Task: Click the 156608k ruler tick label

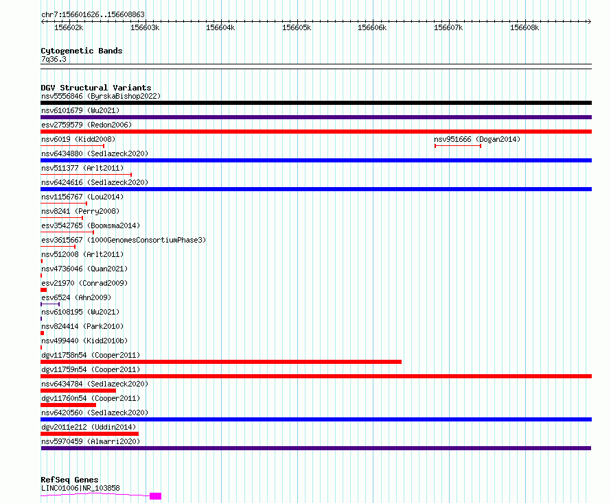Action: pyautogui.click(x=524, y=28)
